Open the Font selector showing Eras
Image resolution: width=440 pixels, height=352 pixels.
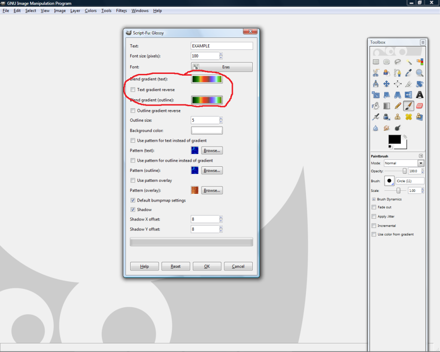point(222,67)
